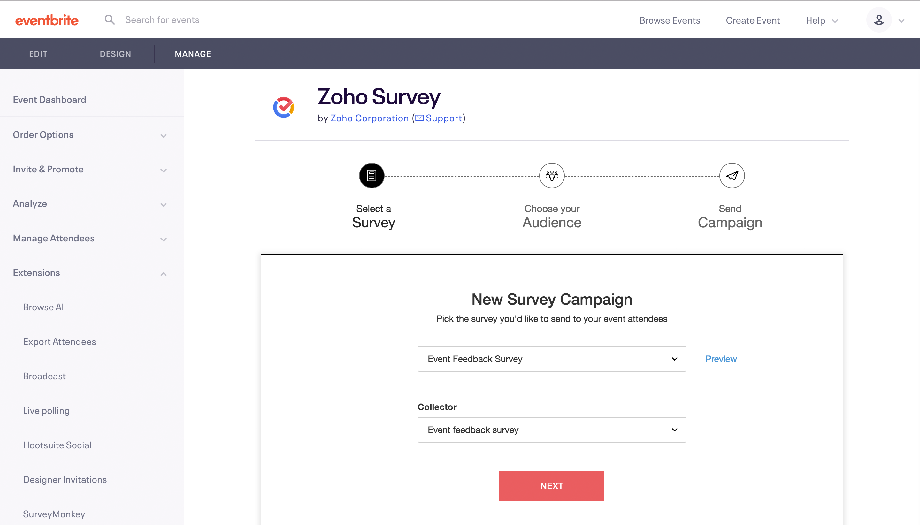Switch to the DESIGN tab
Image resolution: width=920 pixels, height=525 pixels.
[x=115, y=54]
